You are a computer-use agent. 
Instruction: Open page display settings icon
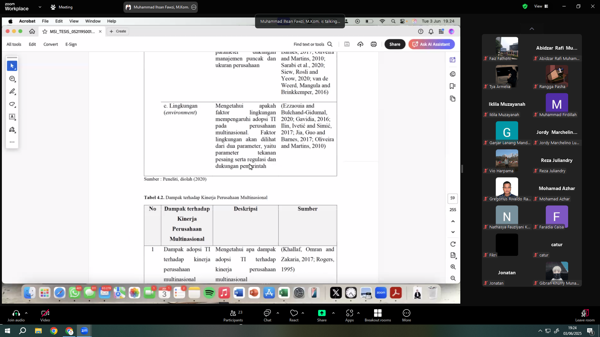[453, 256]
